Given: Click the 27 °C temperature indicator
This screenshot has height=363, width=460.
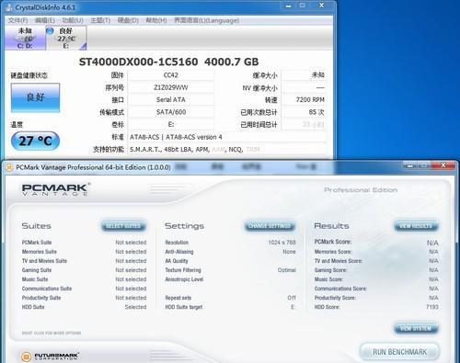Looking at the screenshot, I should 35,141.
